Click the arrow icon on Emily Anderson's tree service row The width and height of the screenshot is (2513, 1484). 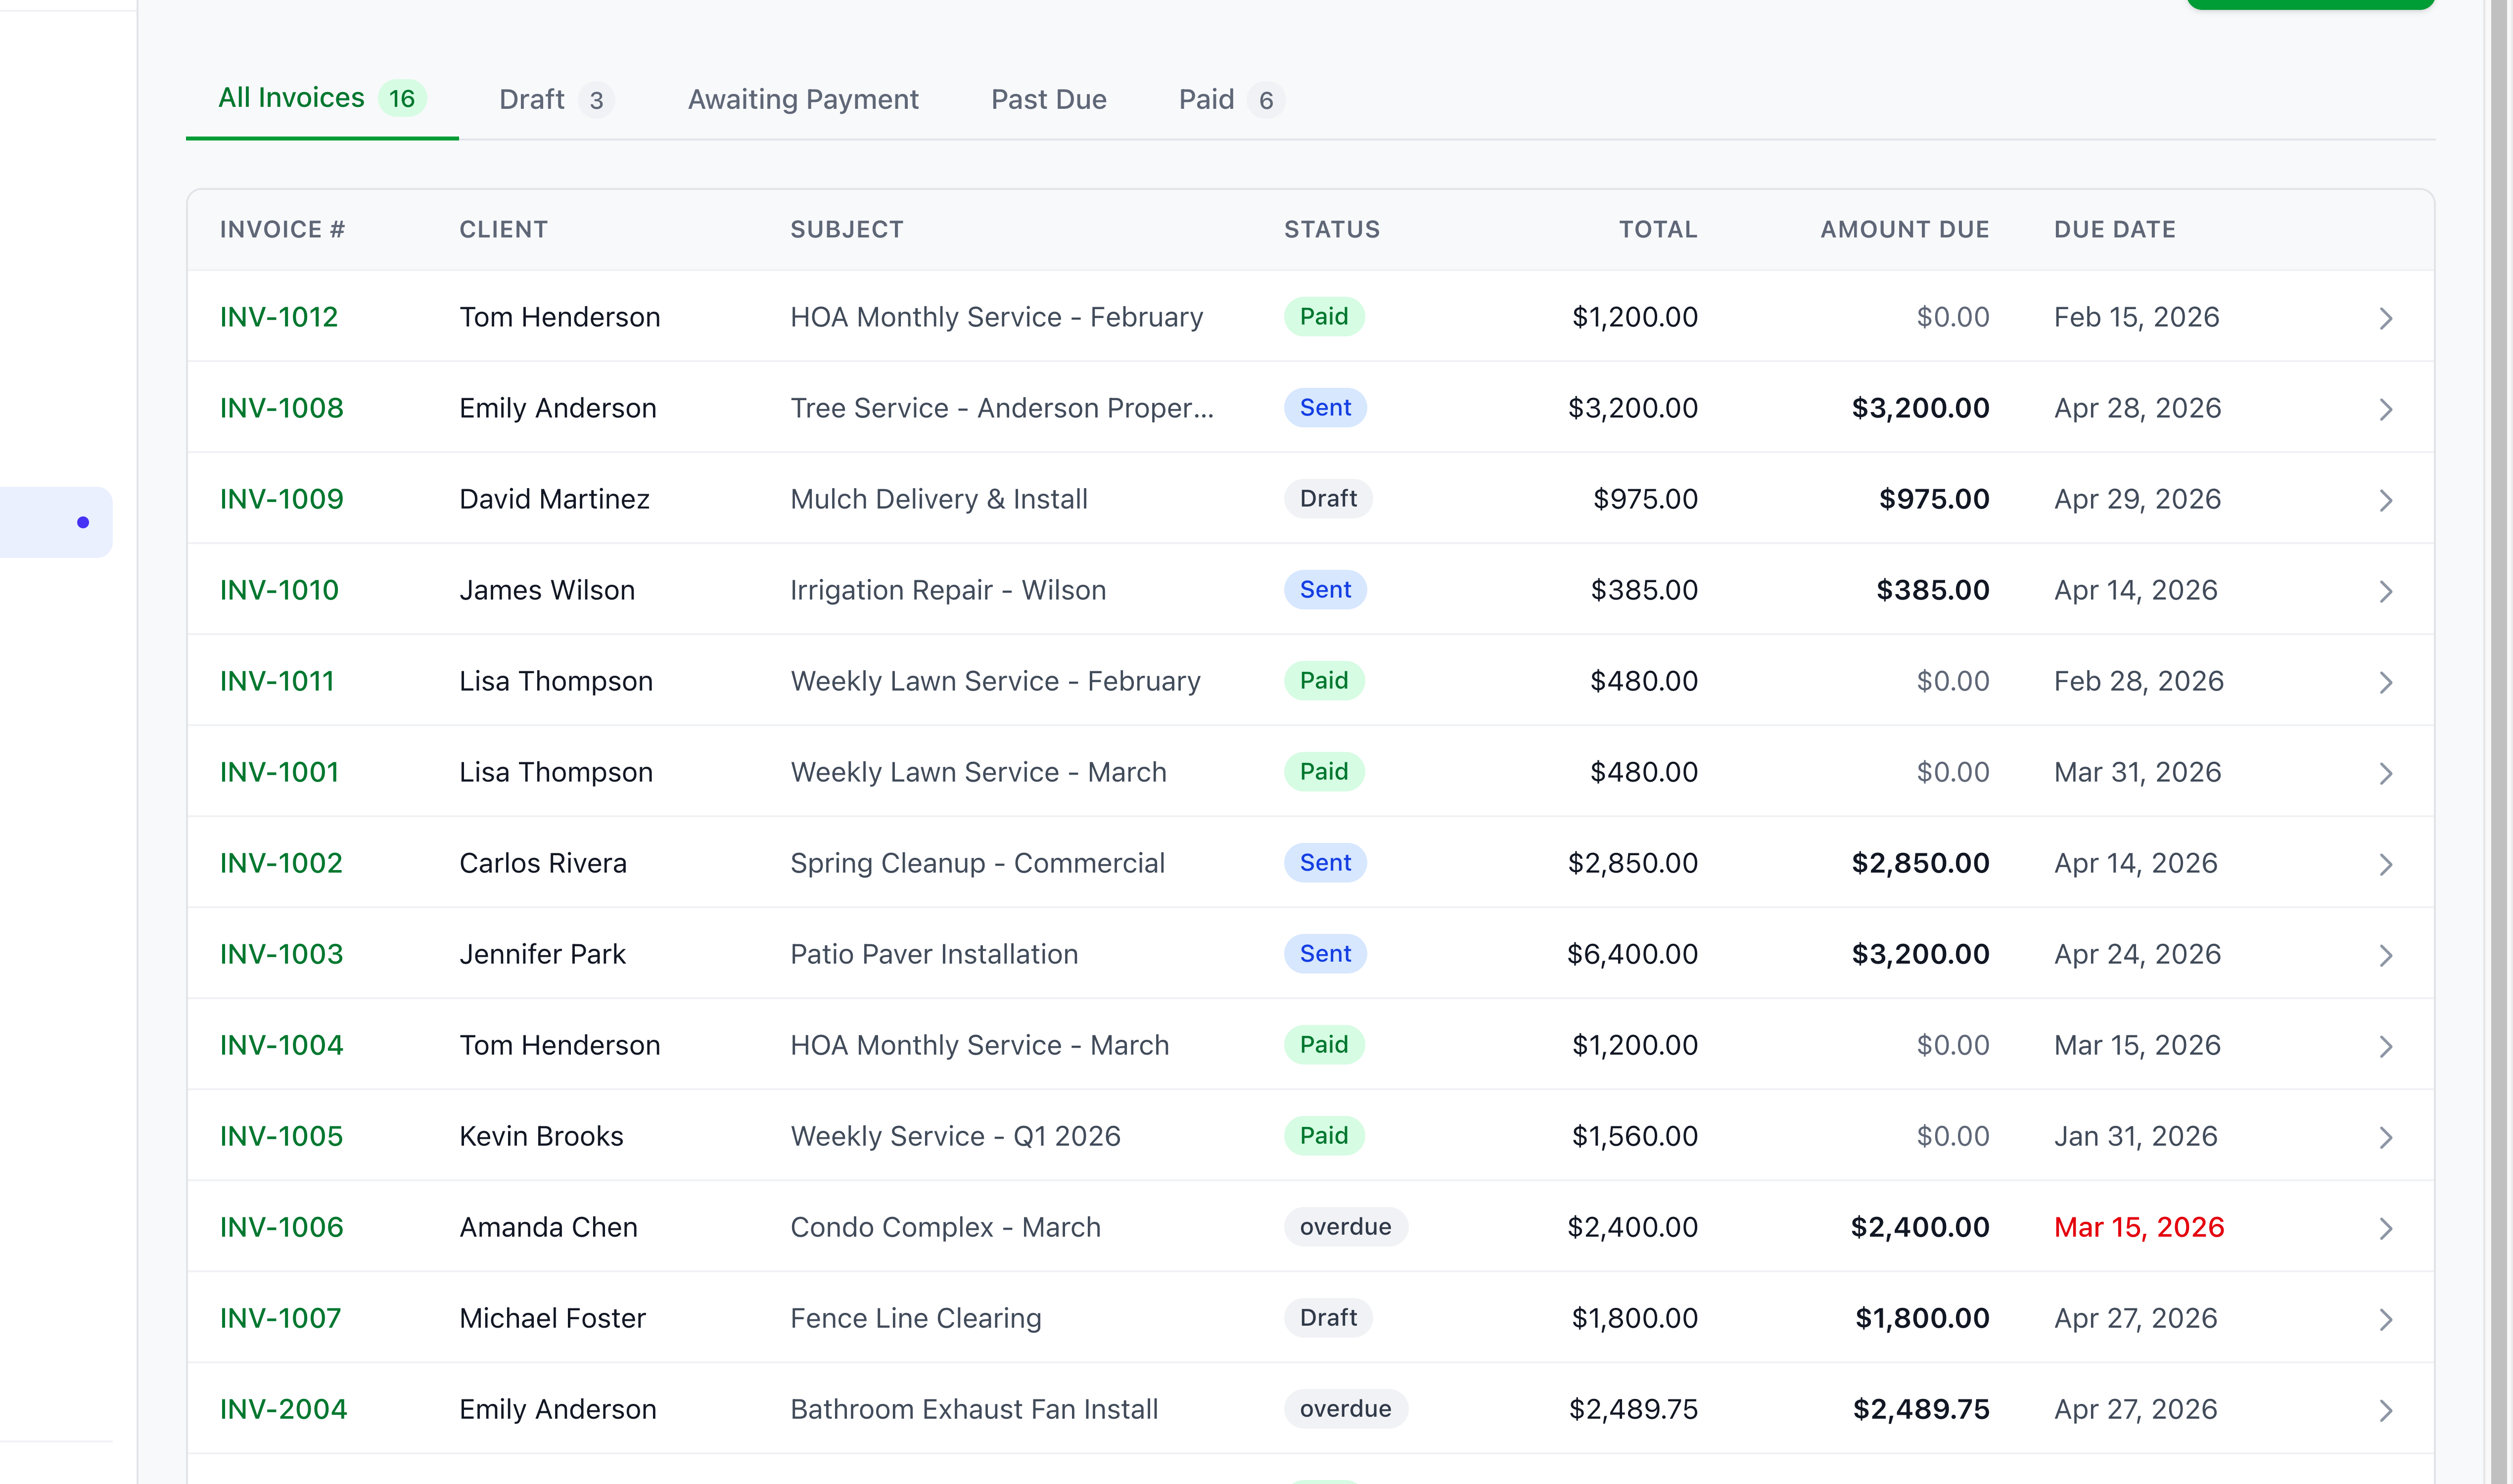click(x=2387, y=409)
